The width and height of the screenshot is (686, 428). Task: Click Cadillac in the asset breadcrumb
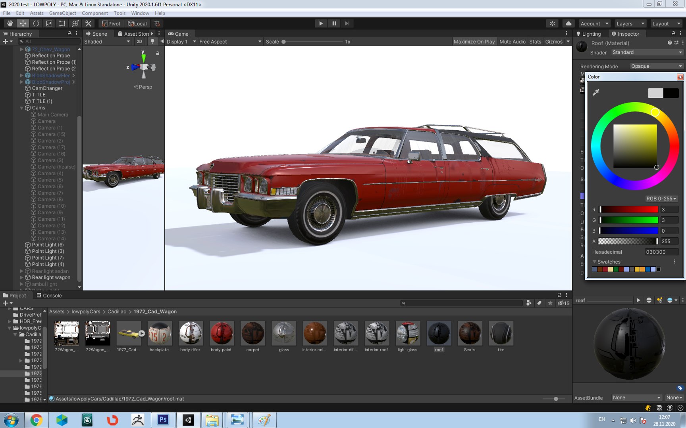[x=117, y=311]
